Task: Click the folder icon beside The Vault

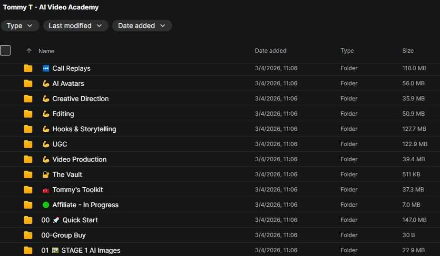Action: [28, 174]
